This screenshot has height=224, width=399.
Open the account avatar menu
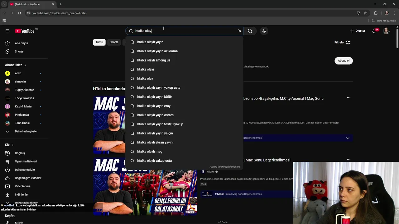click(386, 31)
